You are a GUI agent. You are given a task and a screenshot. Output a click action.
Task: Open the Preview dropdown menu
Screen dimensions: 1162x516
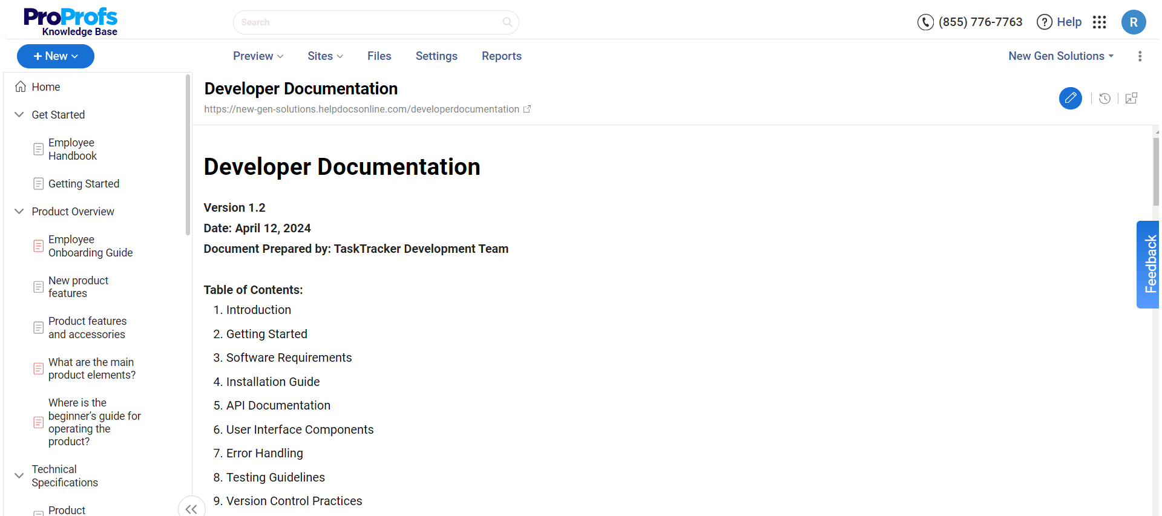(x=258, y=56)
